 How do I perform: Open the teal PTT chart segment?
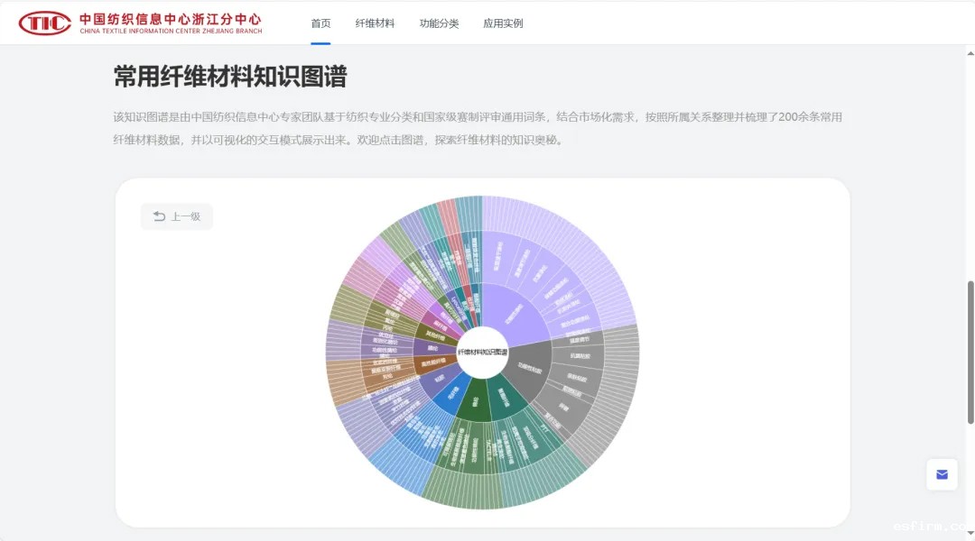click(544, 429)
